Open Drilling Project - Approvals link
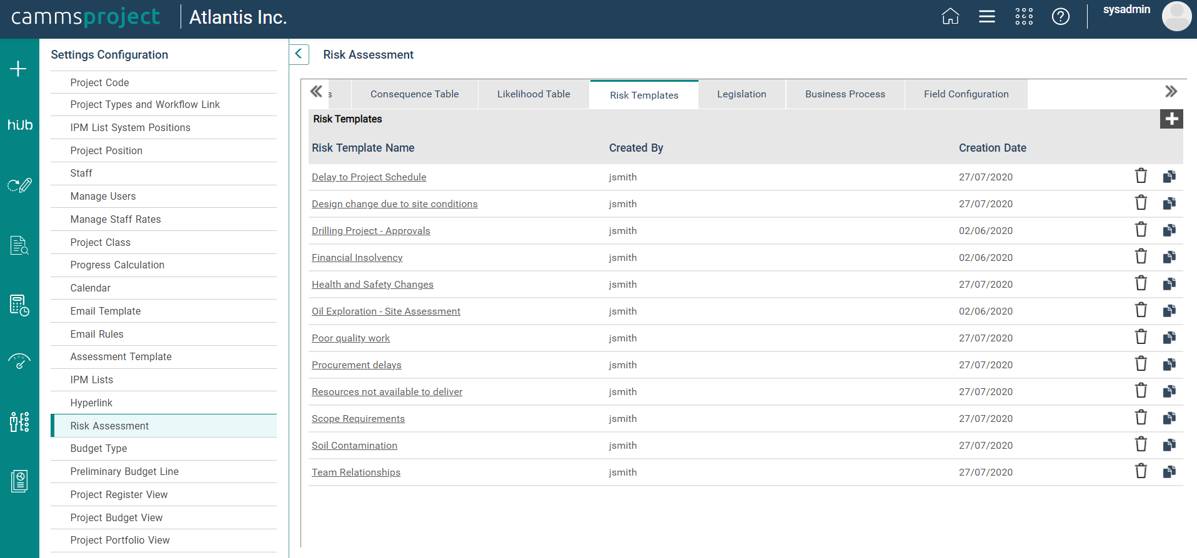The height and width of the screenshot is (558, 1197). [x=370, y=231]
